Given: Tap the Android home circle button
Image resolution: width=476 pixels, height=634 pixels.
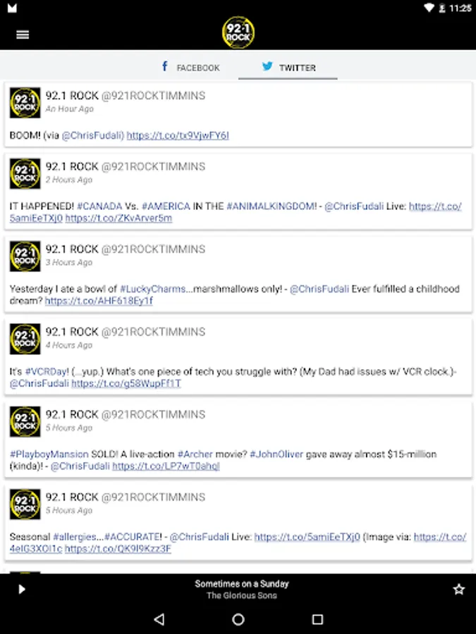Looking at the screenshot, I should click(238, 619).
